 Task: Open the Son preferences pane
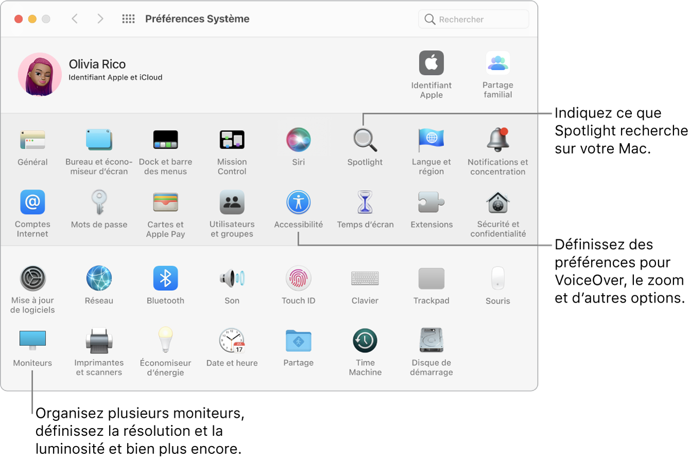pyautogui.click(x=232, y=278)
